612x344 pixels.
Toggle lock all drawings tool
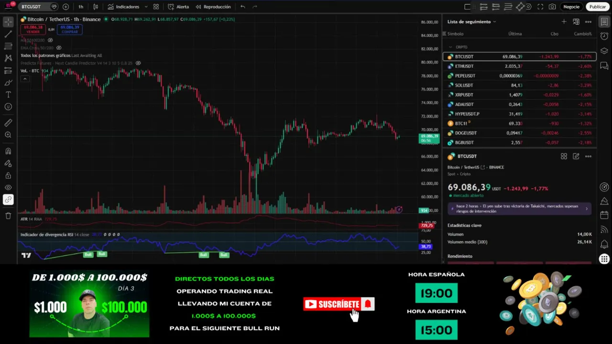pos(8,175)
